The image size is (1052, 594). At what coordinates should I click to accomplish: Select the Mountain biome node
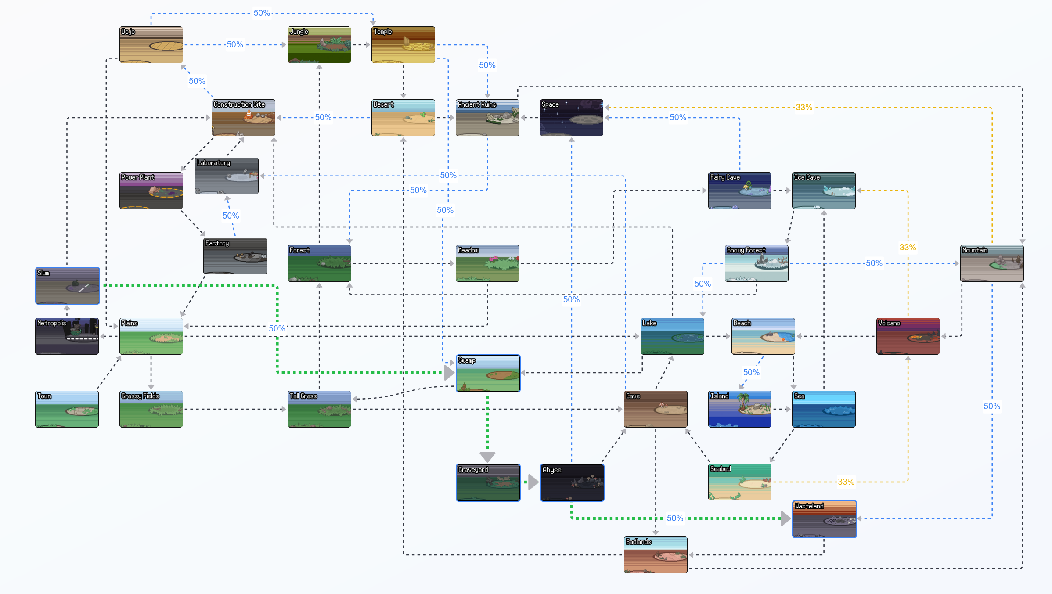[x=991, y=263]
